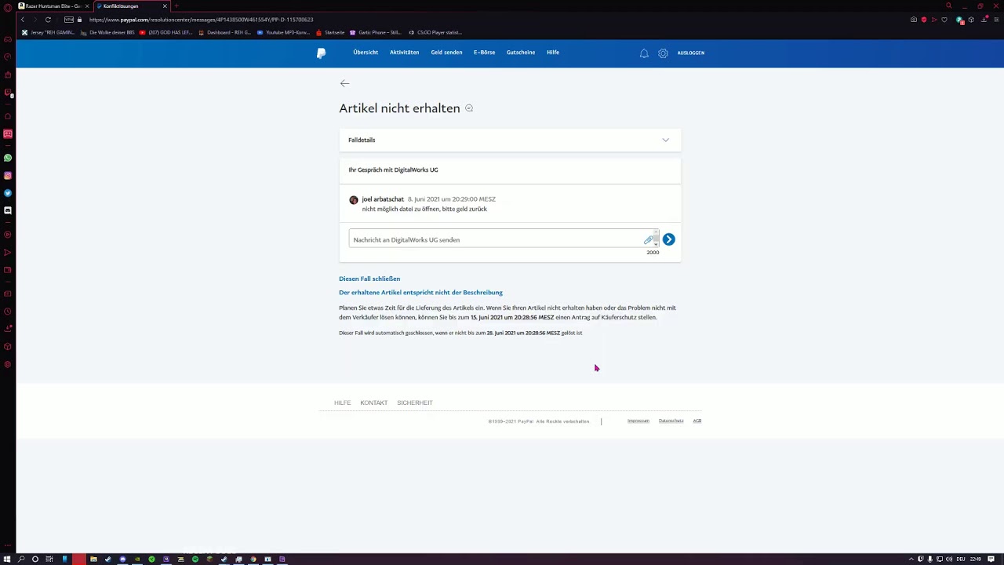Open the Datenschutz footer link

click(671, 421)
